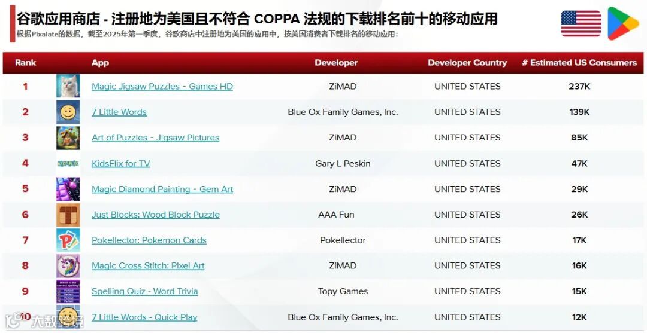Click the Magic Jigsaw Puzzles cat icon
Viewport: 647px width, 333px height.
pos(68,86)
